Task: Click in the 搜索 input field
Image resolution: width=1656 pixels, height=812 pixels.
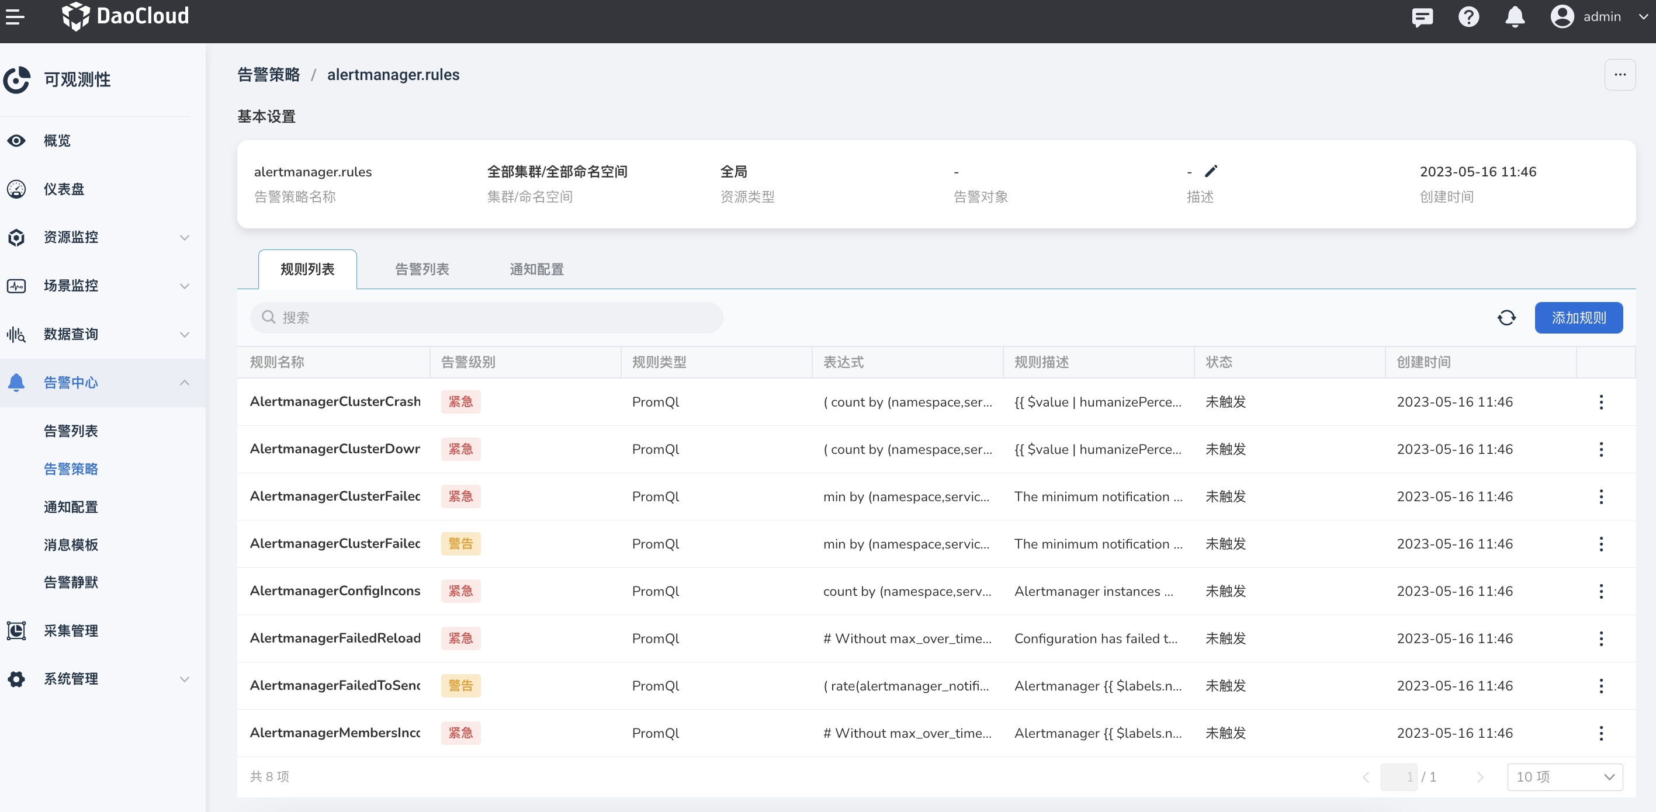Action: [x=487, y=318]
